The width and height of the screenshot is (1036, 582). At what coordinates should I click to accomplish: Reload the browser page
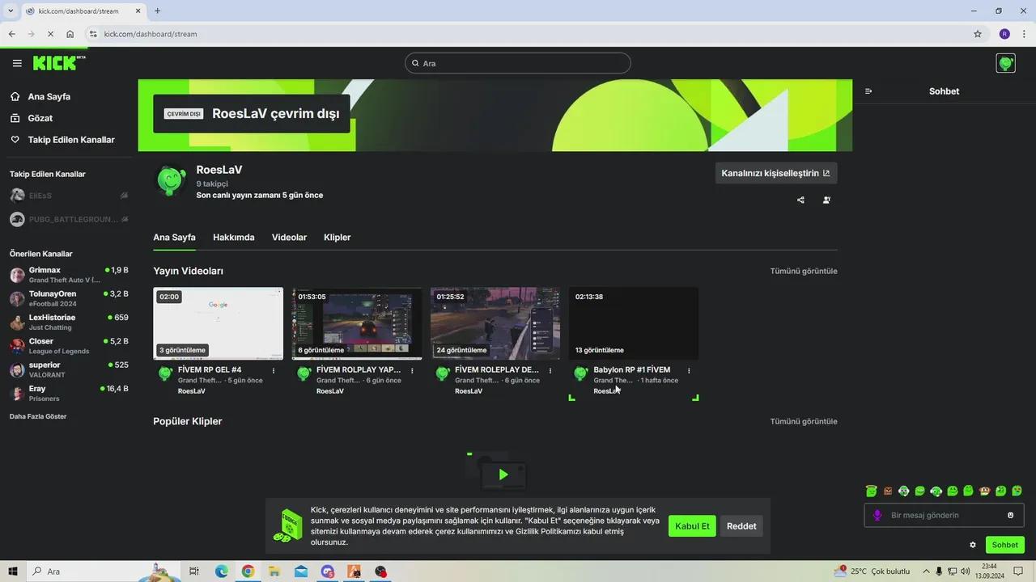pos(49,34)
